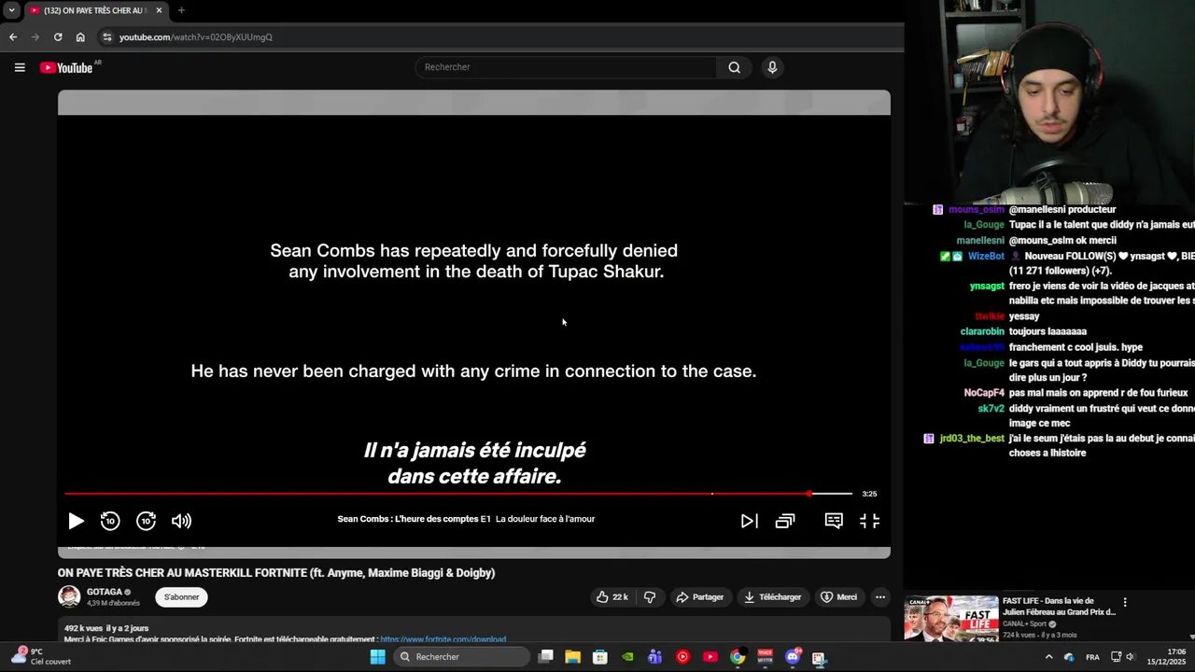
Task: Start voice search with the microphone icon
Action: (772, 67)
